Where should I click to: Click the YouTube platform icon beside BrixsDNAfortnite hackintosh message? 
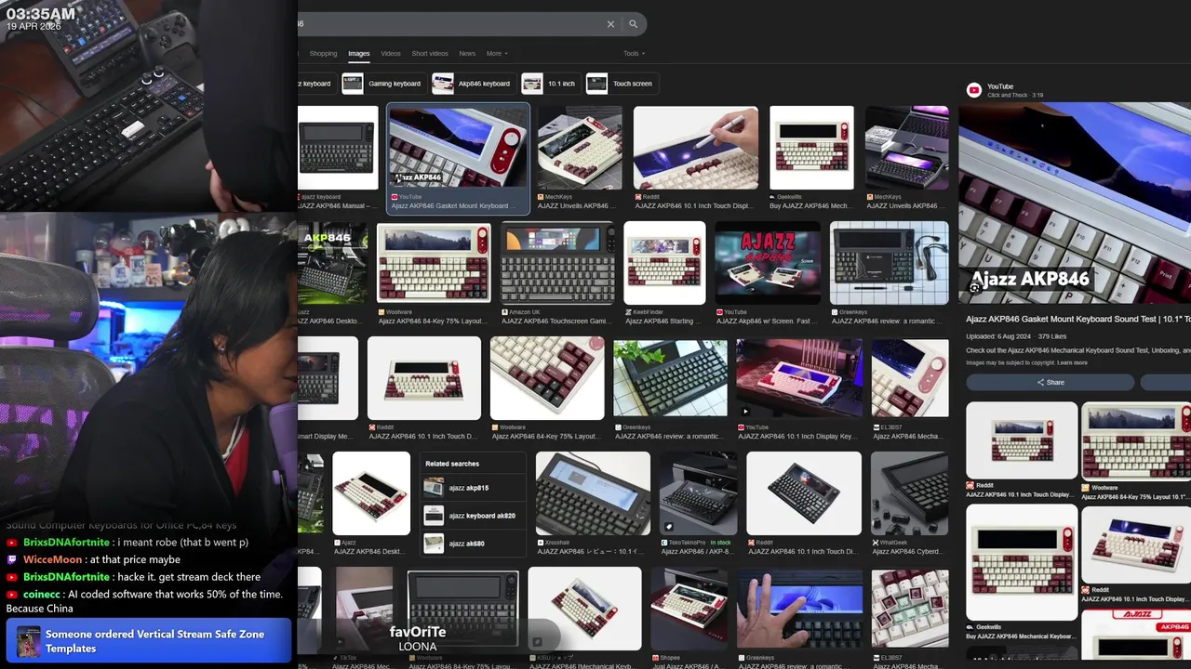pyautogui.click(x=12, y=577)
